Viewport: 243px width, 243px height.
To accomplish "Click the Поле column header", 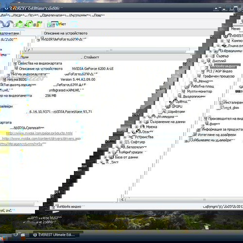I will point(25,57).
